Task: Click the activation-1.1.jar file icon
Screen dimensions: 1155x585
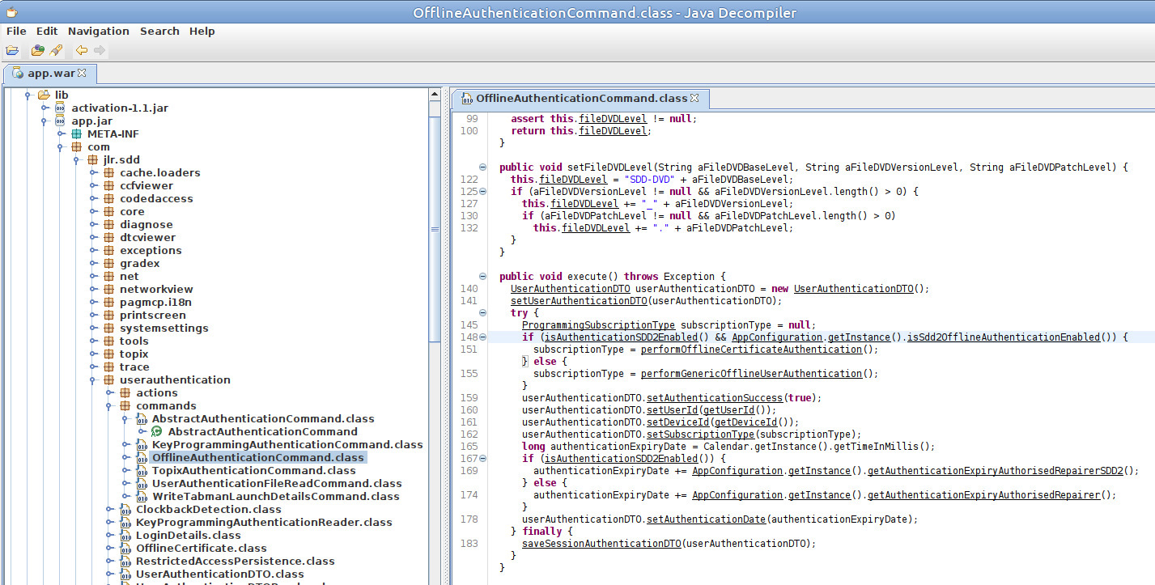Action: click(x=61, y=108)
